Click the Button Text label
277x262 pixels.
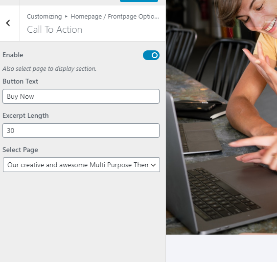[21, 81]
